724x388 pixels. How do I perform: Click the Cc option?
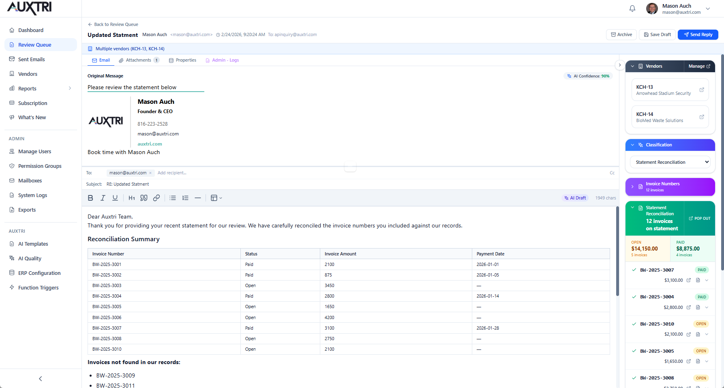[612, 173]
